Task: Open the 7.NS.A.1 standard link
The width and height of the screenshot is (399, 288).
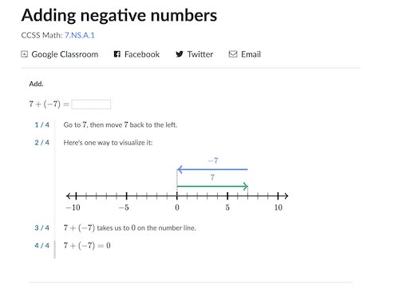Action: [x=80, y=35]
